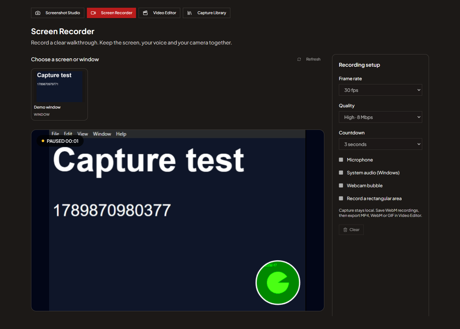
Task: Open the Quality High 8 Mbps dropdown
Action: 381,117
